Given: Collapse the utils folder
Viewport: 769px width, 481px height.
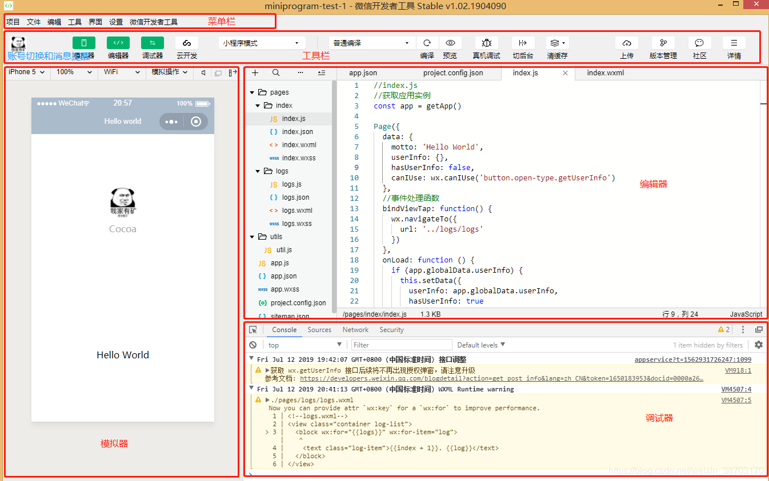Looking at the screenshot, I should coord(252,237).
